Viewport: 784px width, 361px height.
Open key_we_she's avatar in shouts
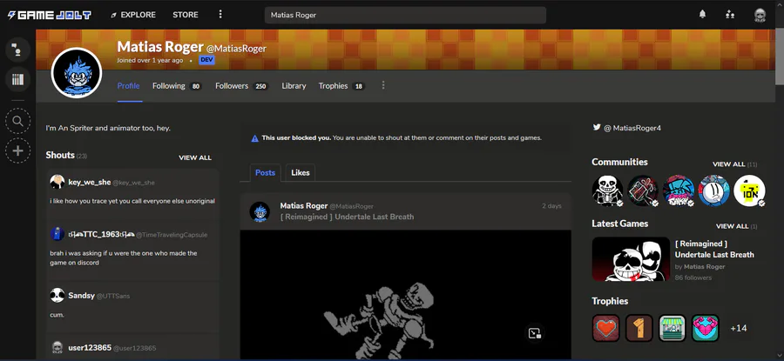pyautogui.click(x=57, y=183)
